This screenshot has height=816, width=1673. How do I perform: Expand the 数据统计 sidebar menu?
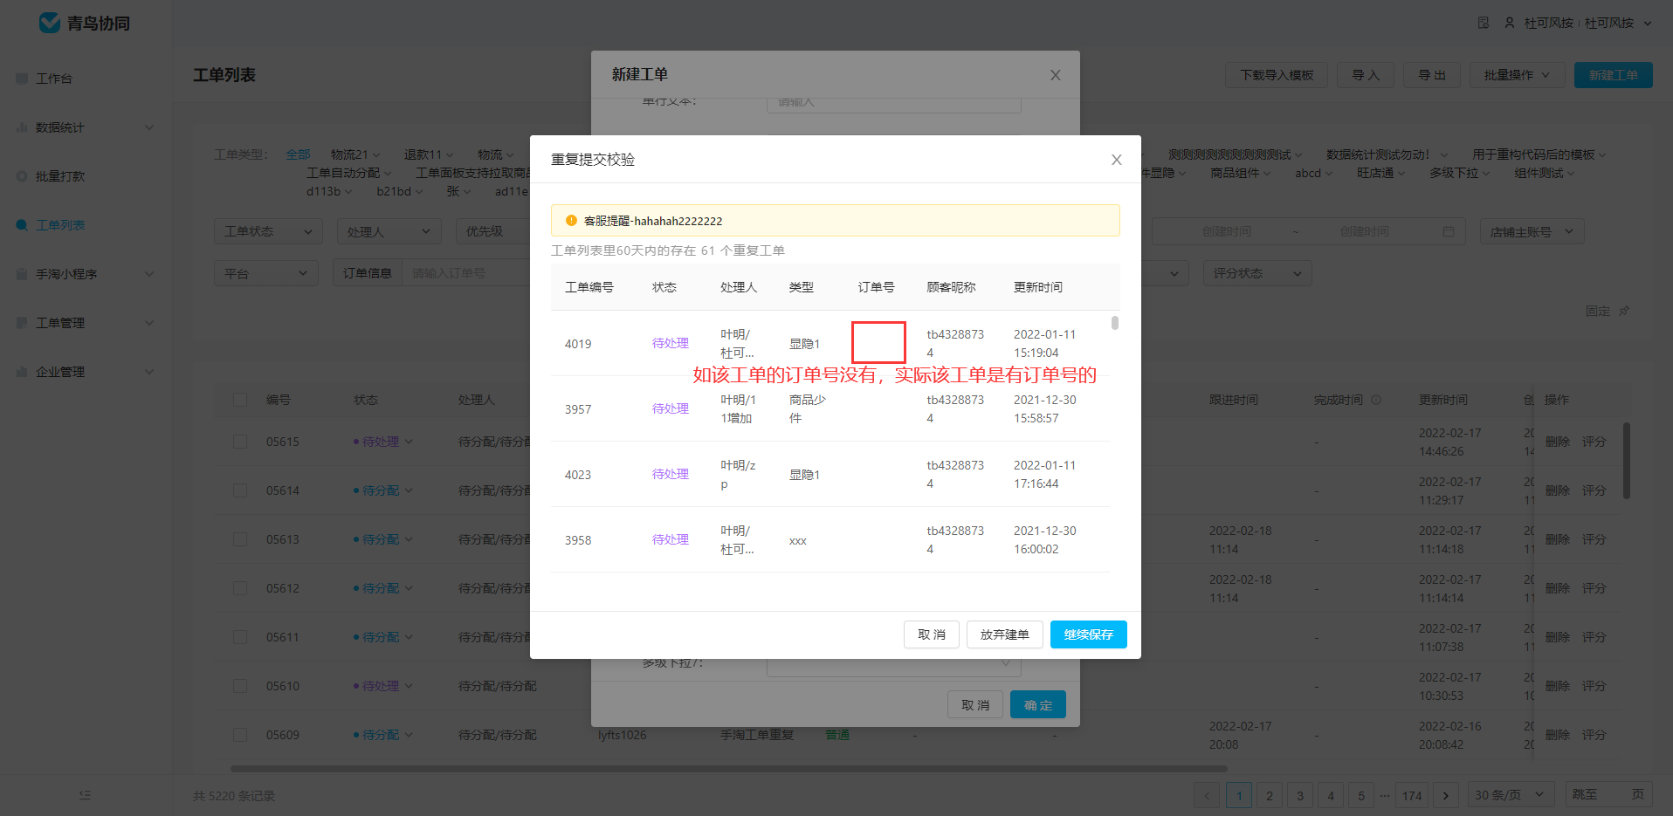click(x=149, y=127)
